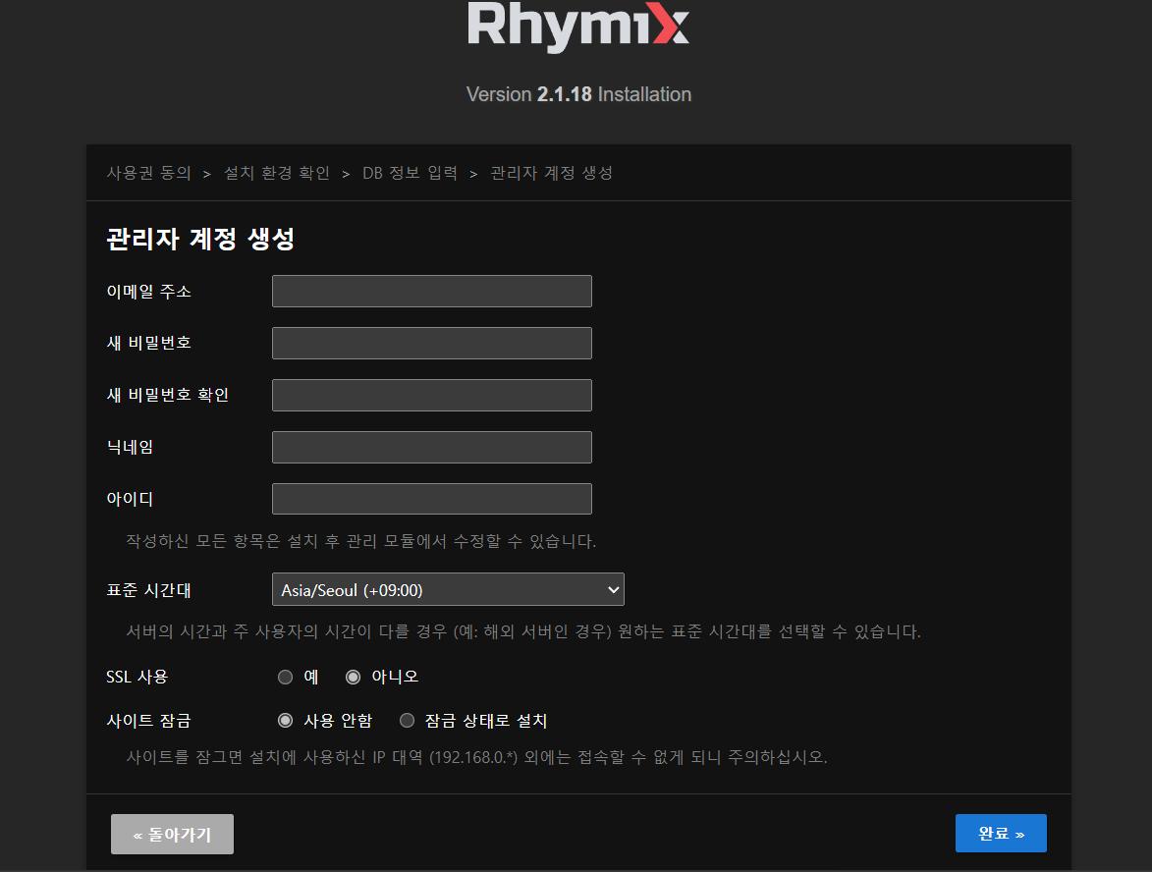Focus the 새 비밀번호 password field
The width and height of the screenshot is (1152, 872).
[x=431, y=344]
